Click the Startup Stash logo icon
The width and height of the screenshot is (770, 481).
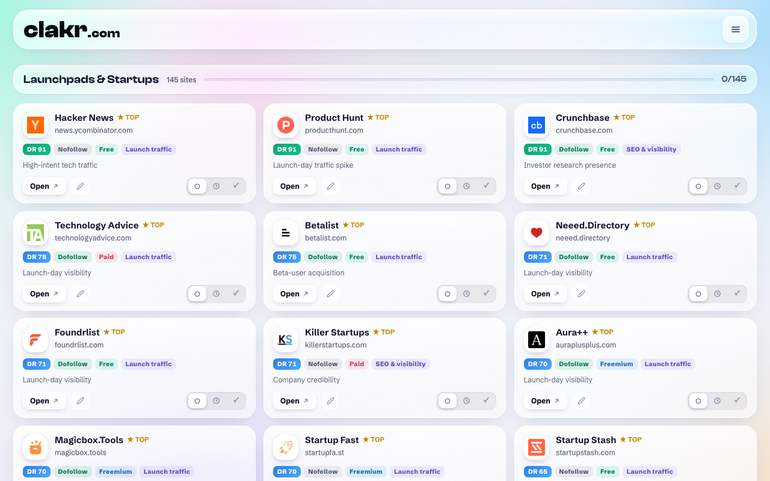[537, 447]
